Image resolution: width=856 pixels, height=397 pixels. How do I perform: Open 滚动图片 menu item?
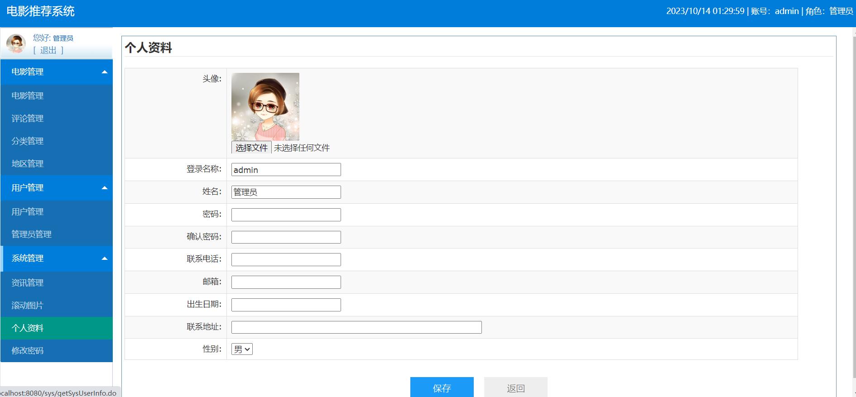point(57,305)
